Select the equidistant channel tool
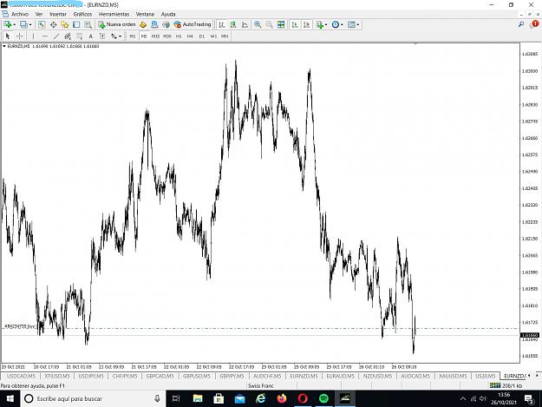 [x=68, y=36]
